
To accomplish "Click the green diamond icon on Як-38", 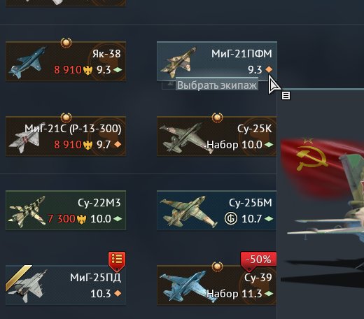I will tap(118, 69).
